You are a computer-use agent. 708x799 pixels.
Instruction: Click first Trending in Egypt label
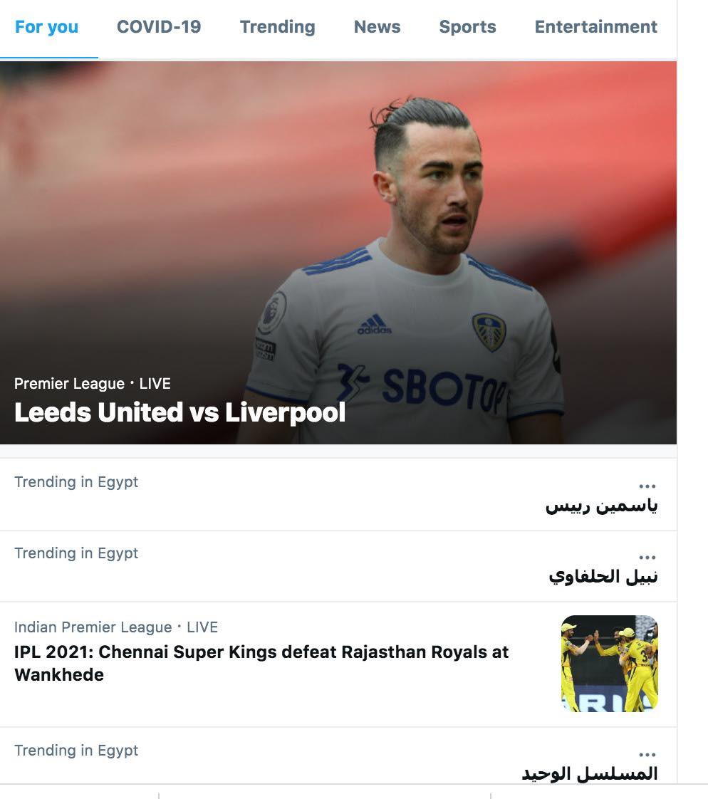pyautogui.click(x=76, y=481)
